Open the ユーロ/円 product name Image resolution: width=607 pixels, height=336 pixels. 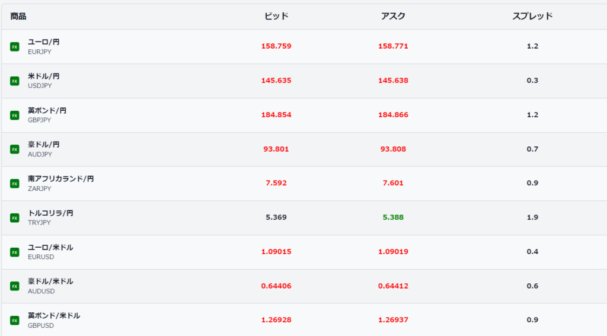[43, 42]
